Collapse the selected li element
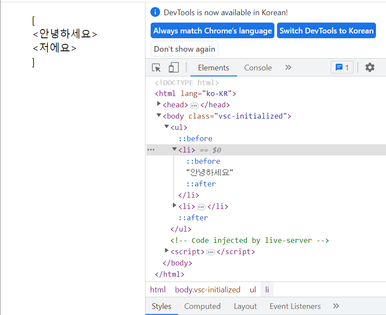 tap(175, 149)
